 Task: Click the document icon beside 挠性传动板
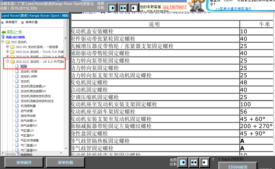click(17, 115)
